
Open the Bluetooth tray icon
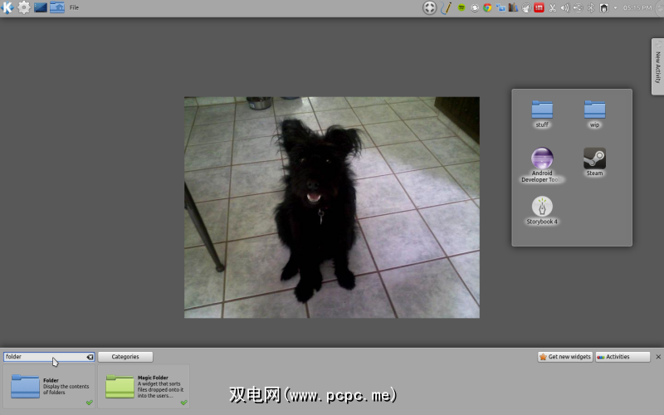(591, 7)
